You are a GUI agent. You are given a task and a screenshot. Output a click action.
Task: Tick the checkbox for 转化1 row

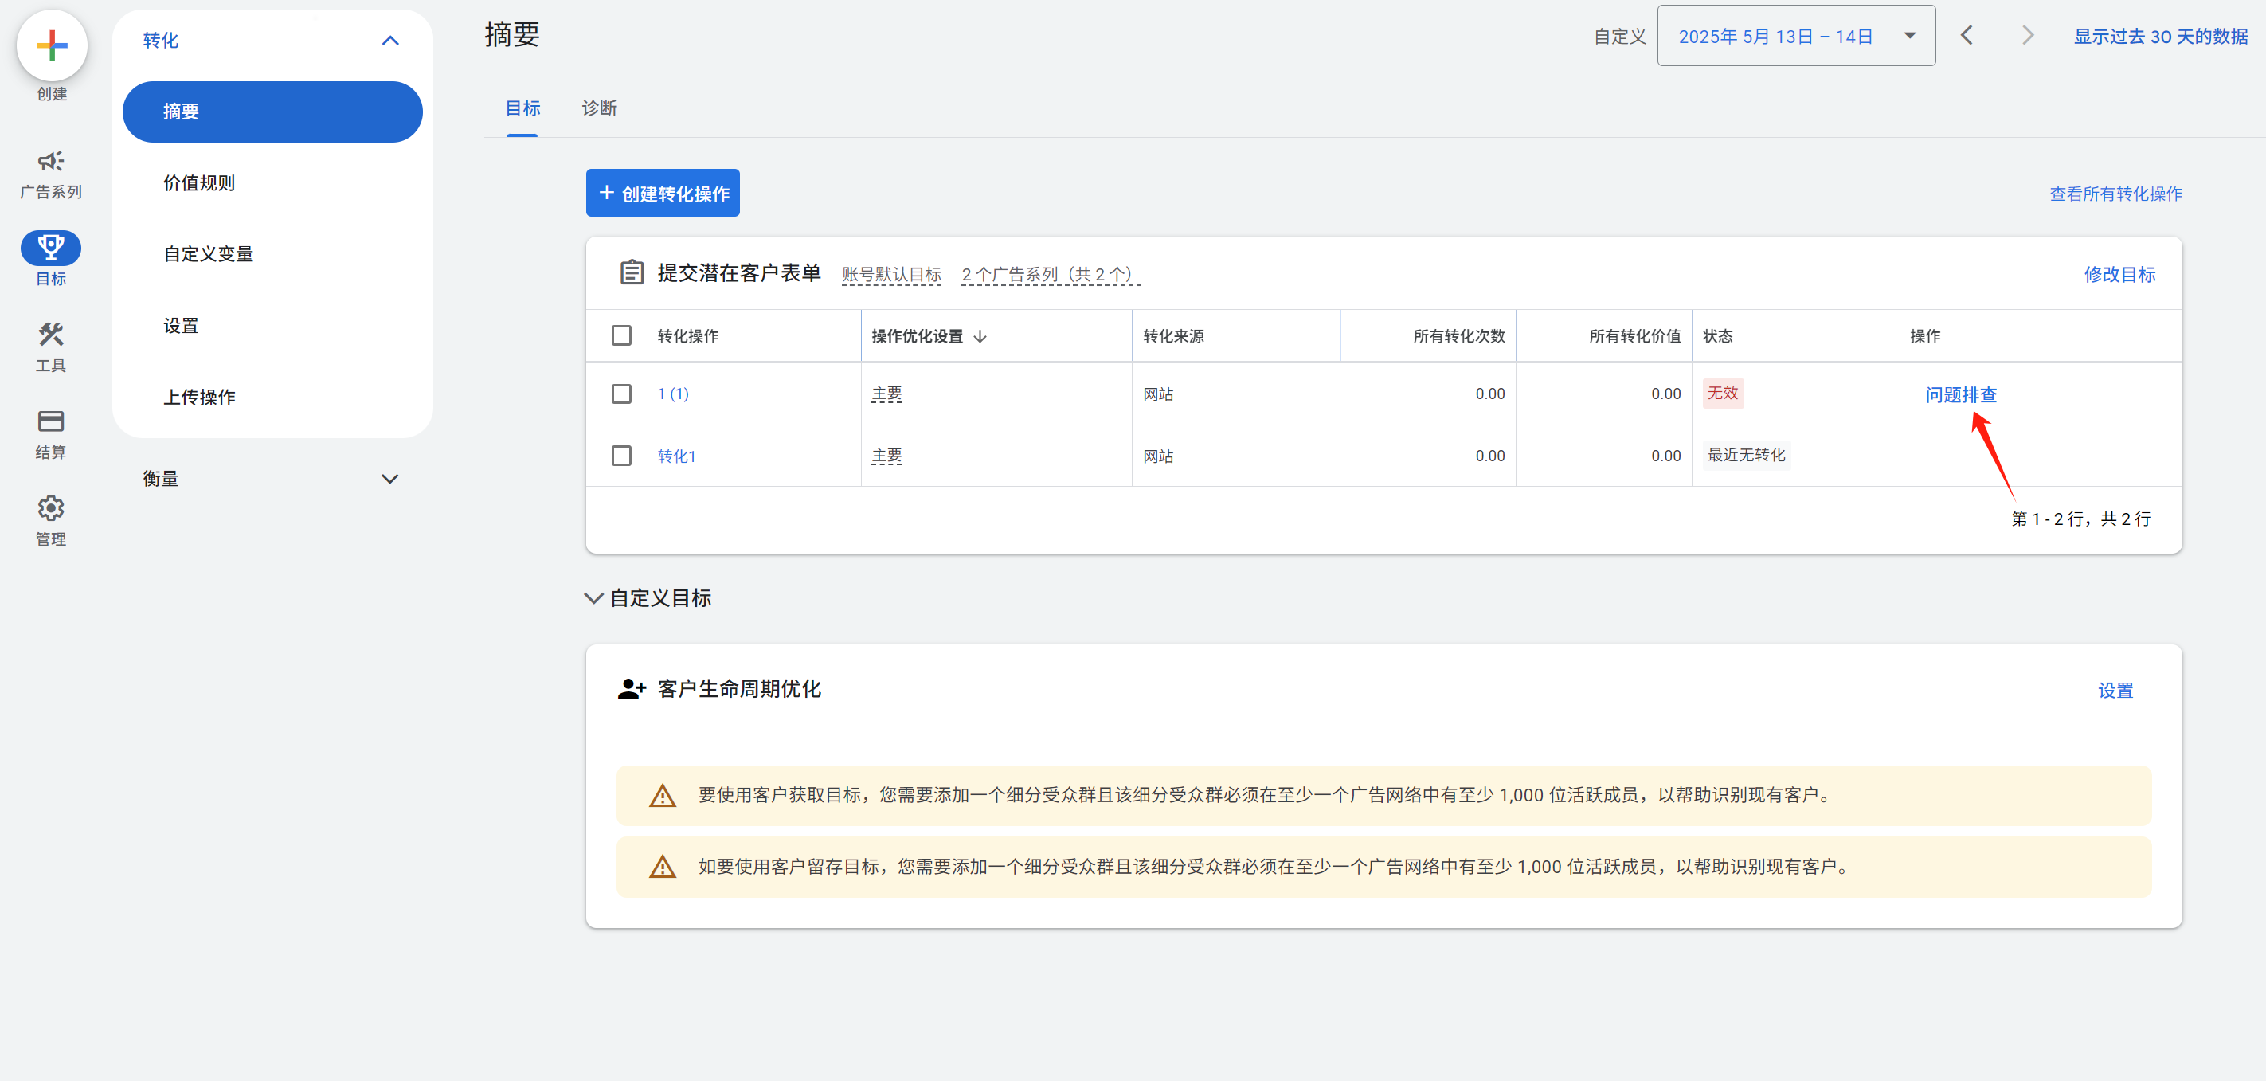coord(621,456)
